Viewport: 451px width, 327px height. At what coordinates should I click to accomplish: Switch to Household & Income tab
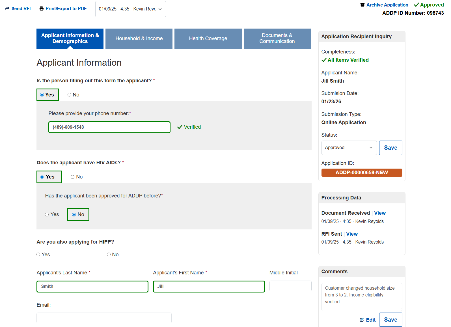pos(139,38)
